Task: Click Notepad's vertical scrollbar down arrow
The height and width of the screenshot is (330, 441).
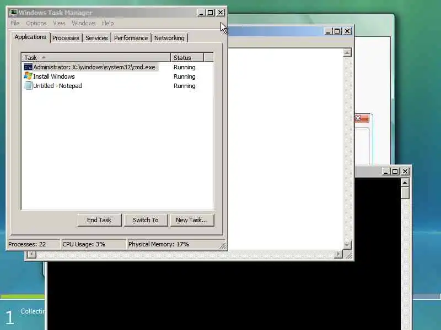Action: pos(347,245)
